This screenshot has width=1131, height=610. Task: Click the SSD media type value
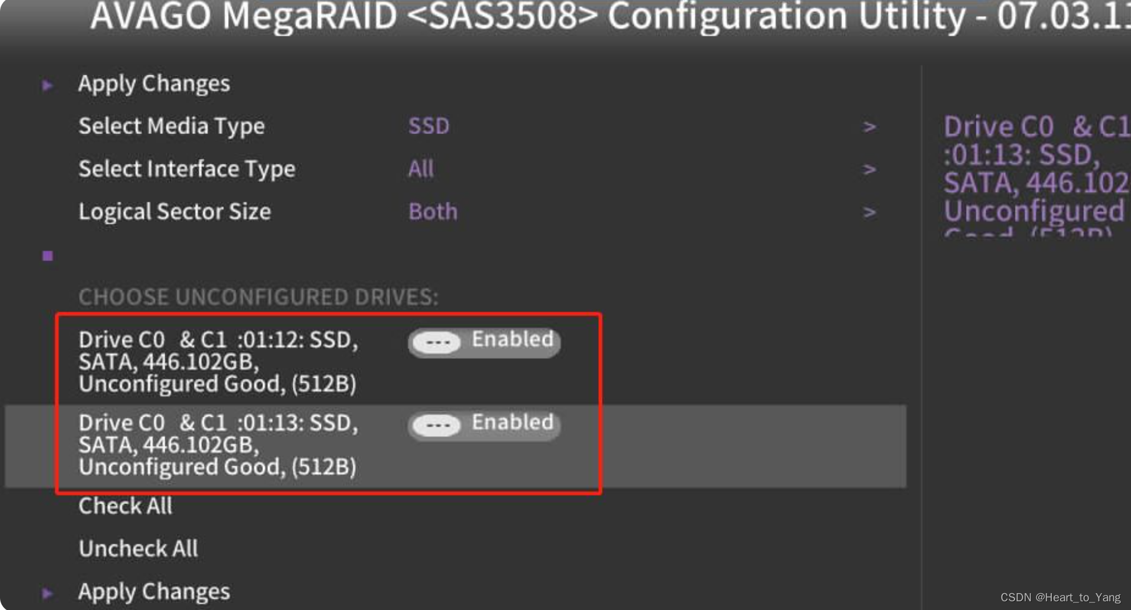click(429, 126)
